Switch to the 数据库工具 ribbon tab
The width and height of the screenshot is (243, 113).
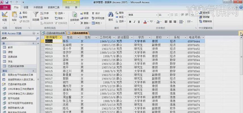point(54,7)
